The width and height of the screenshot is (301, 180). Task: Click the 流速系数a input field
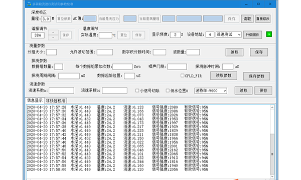[61, 90]
